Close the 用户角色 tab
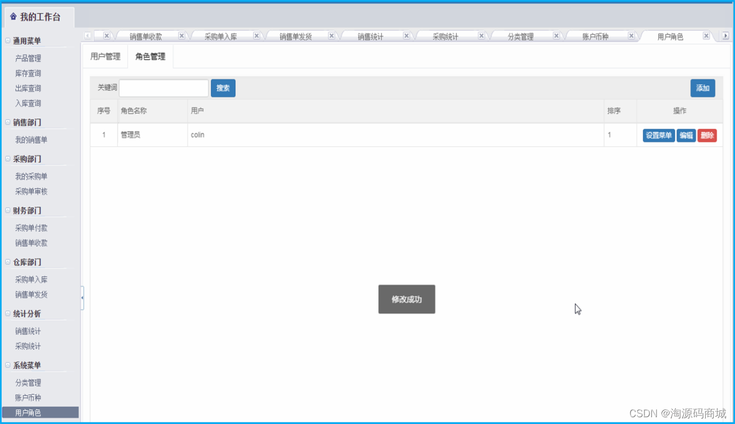 [706, 36]
